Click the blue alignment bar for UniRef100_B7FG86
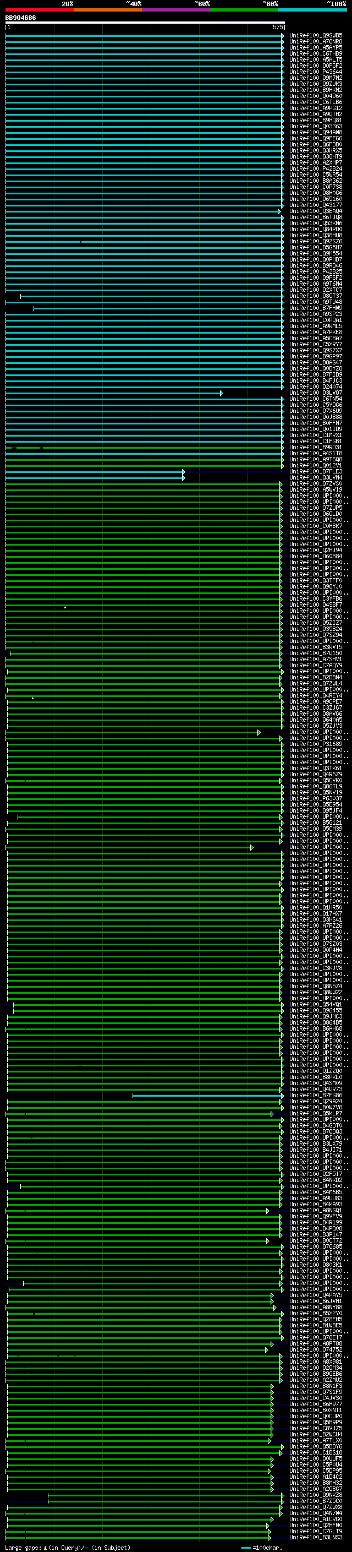 [x=207, y=1095]
